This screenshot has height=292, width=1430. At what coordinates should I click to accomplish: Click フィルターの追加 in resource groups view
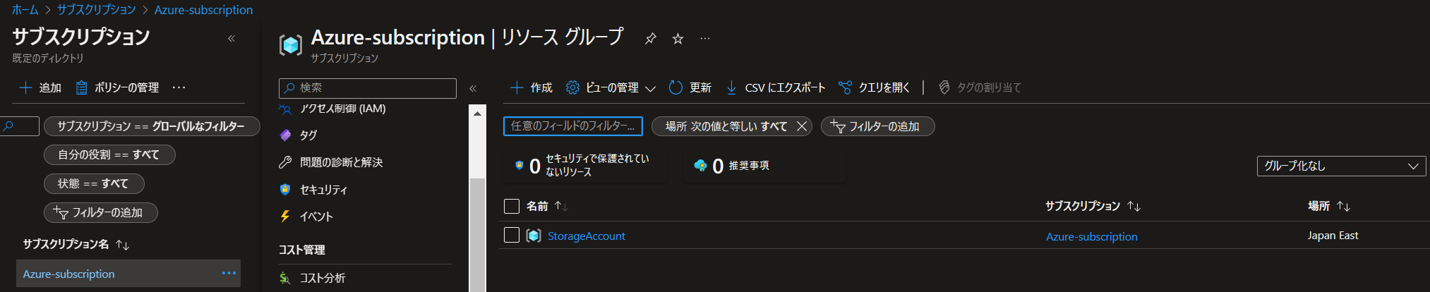tap(877, 126)
